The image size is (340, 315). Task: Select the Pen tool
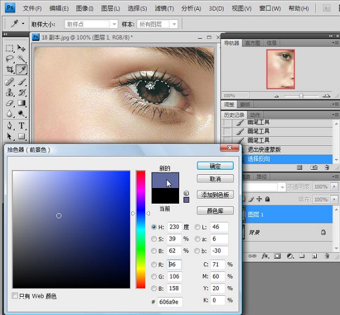[10, 125]
